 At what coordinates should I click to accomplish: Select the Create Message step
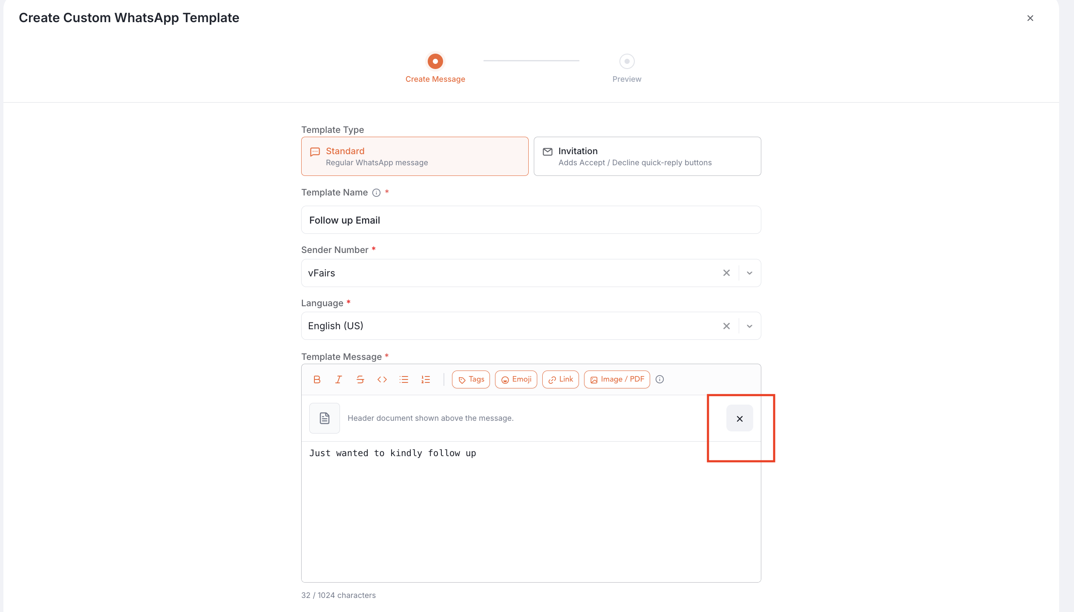[x=435, y=68]
